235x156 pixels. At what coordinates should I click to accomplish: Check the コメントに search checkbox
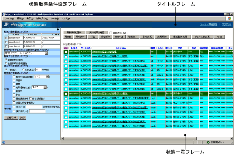tap(14, 107)
